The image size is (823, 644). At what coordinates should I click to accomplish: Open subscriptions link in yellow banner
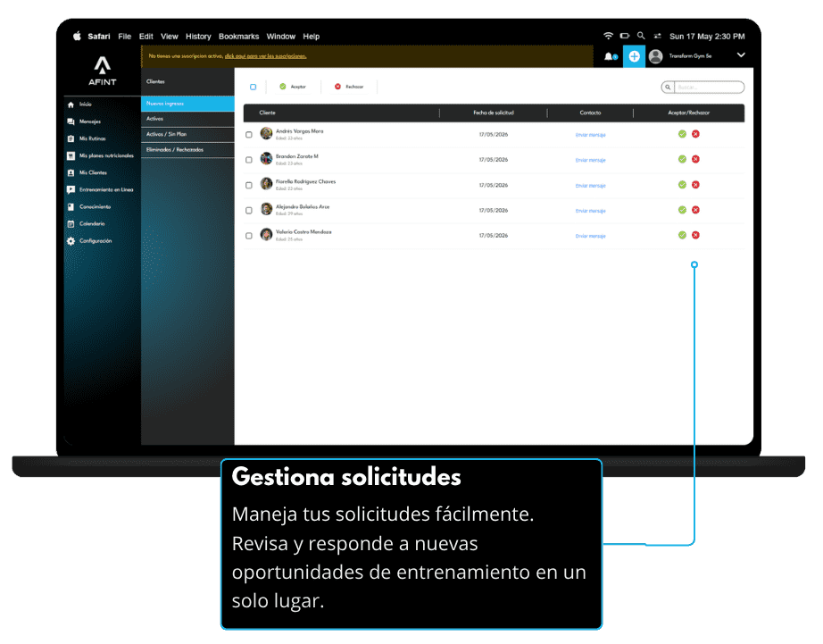click(x=266, y=56)
